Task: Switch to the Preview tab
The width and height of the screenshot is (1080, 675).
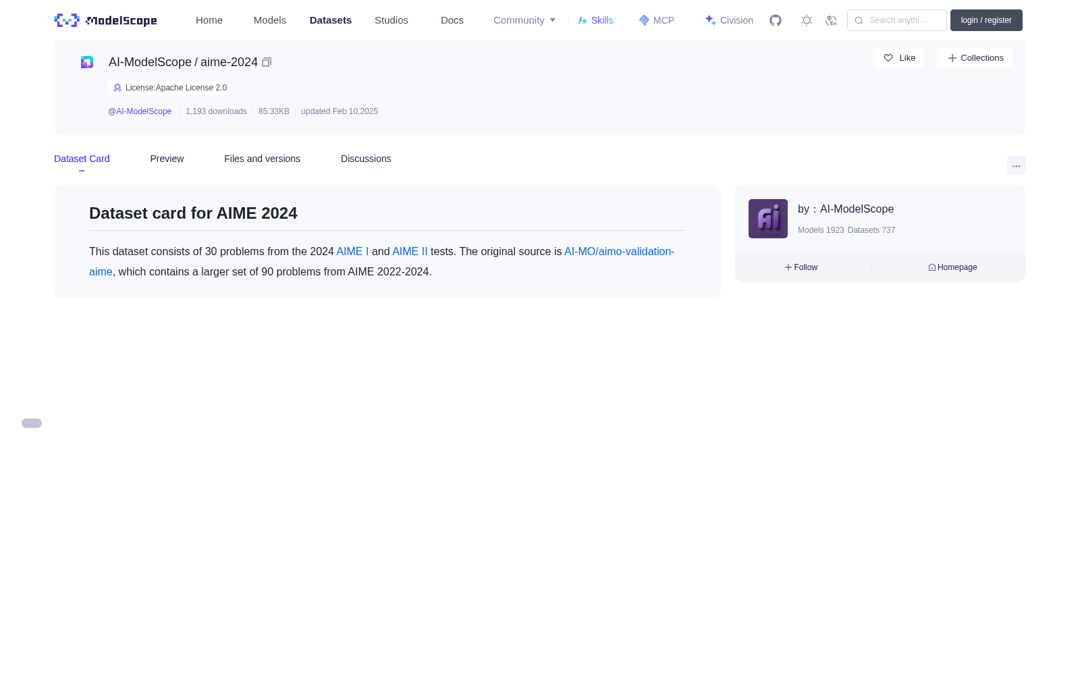Action: (167, 159)
